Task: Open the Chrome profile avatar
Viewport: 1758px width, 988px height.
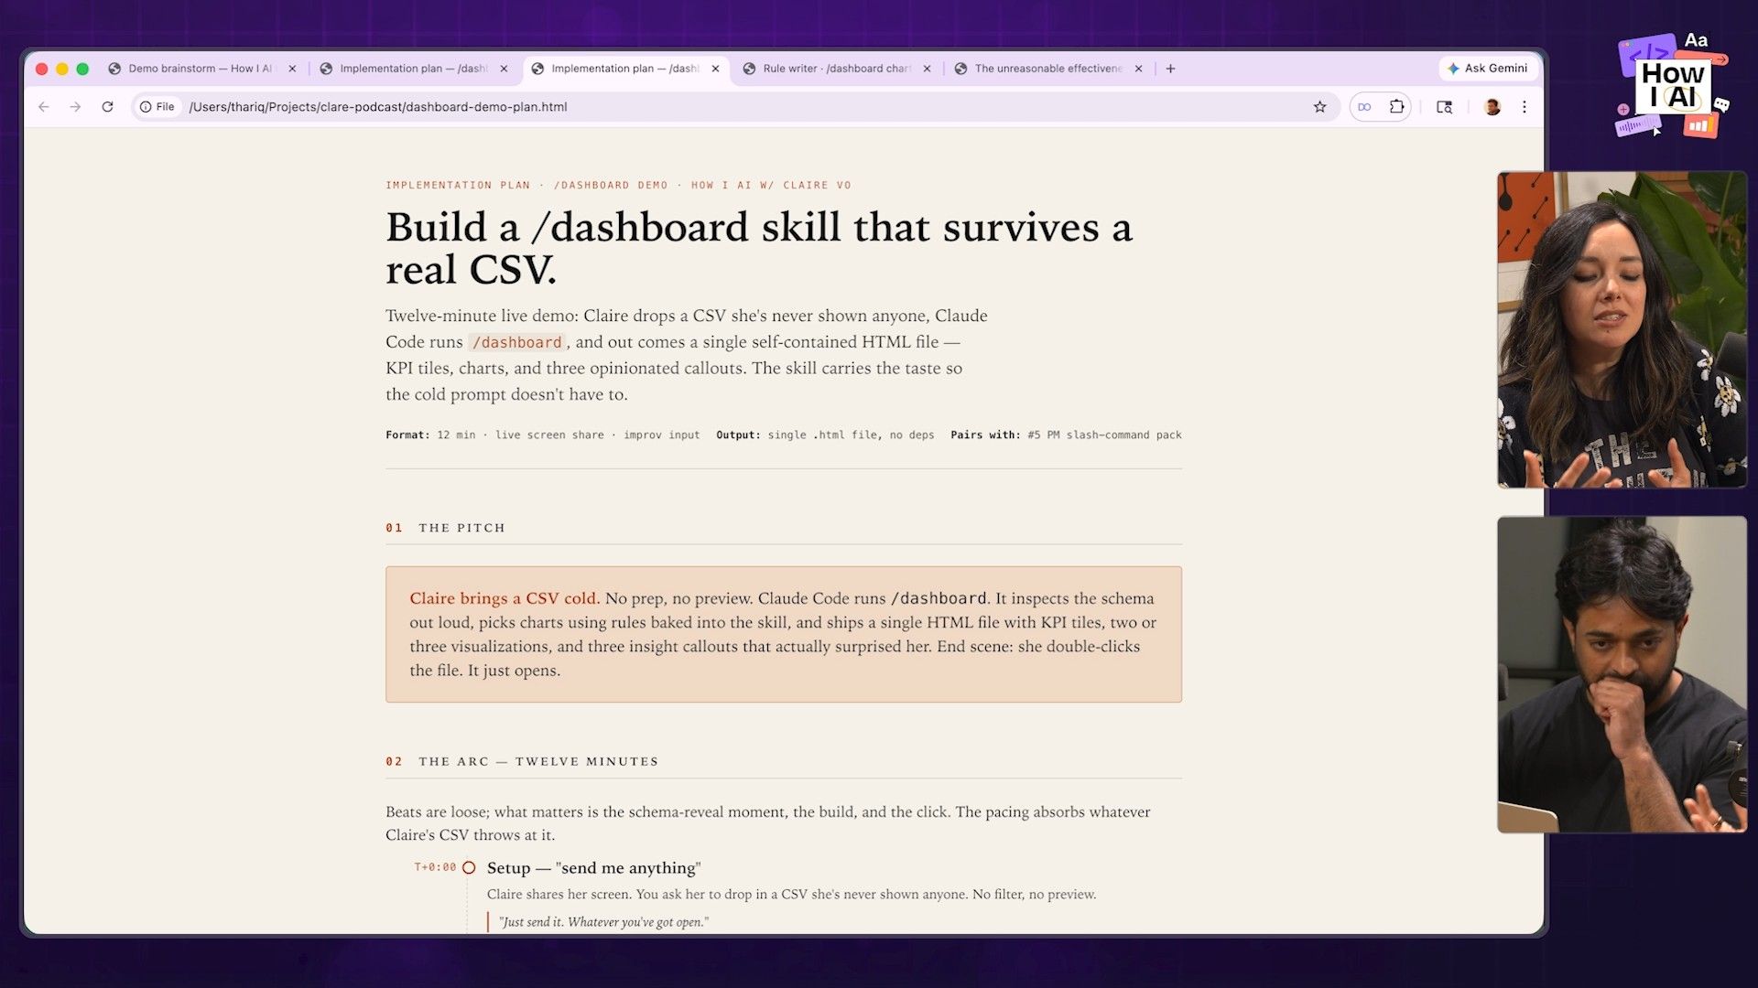Action: click(x=1492, y=107)
